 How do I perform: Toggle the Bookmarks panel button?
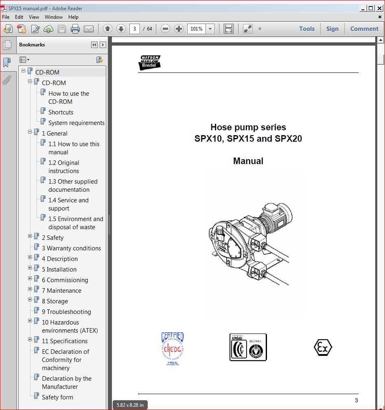[7, 62]
